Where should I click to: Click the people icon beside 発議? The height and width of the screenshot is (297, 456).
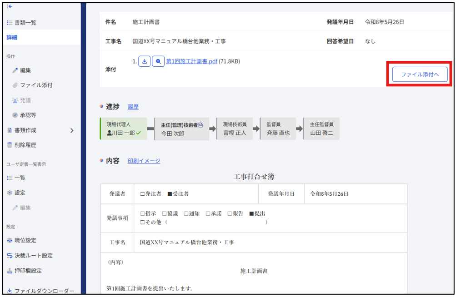[15, 100]
